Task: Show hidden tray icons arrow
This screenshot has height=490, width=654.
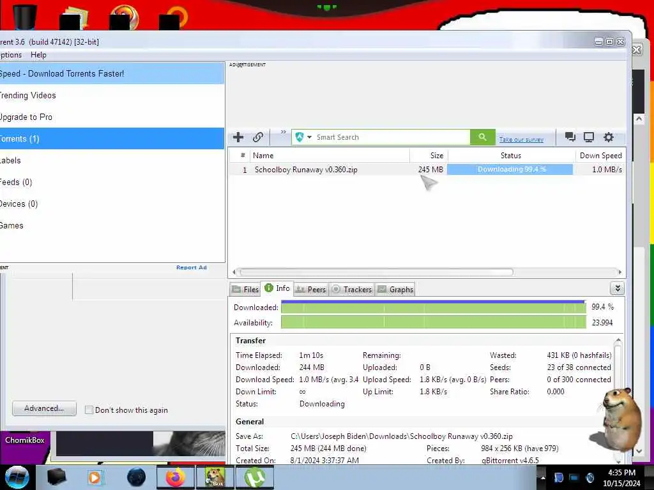Action: (543, 477)
